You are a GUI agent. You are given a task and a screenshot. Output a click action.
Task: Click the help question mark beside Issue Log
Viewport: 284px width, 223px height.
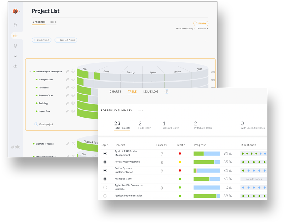[x=167, y=92]
